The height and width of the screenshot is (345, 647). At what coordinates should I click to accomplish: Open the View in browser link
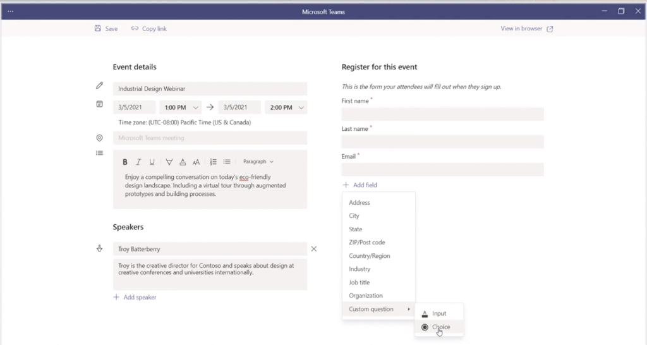pyautogui.click(x=521, y=28)
